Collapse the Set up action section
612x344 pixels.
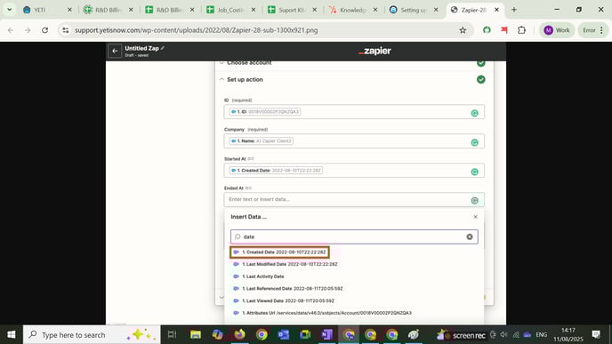(221, 80)
